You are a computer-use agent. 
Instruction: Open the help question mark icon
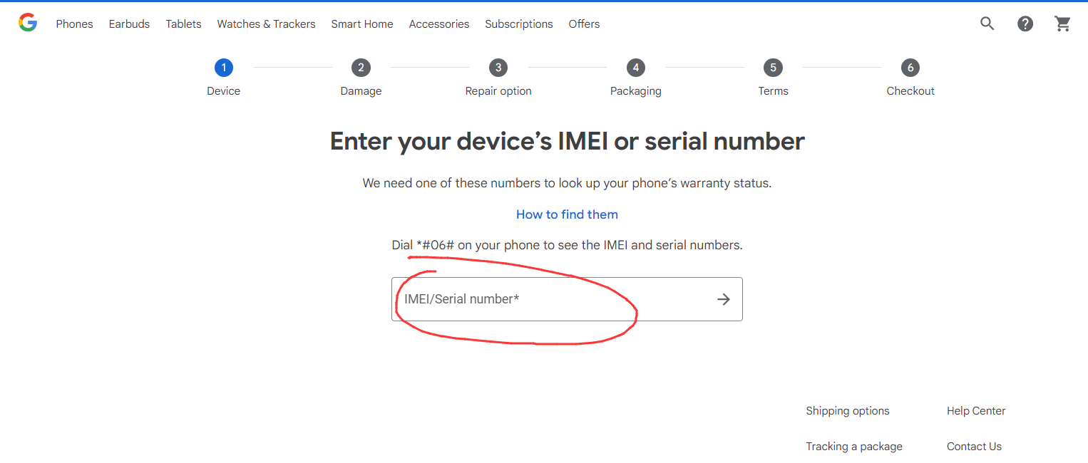coord(1025,24)
